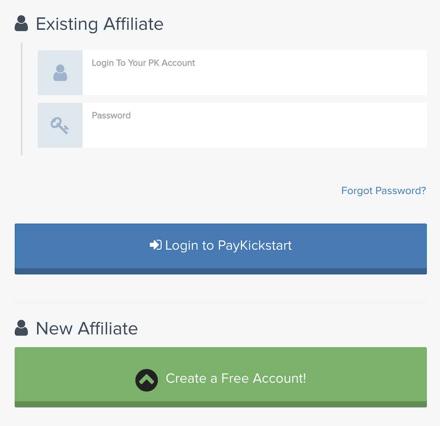The width and height of the screenshot is (440, 426).
Task: Click the Login to PayKickstart button
Action: click(x=220, y=249)
